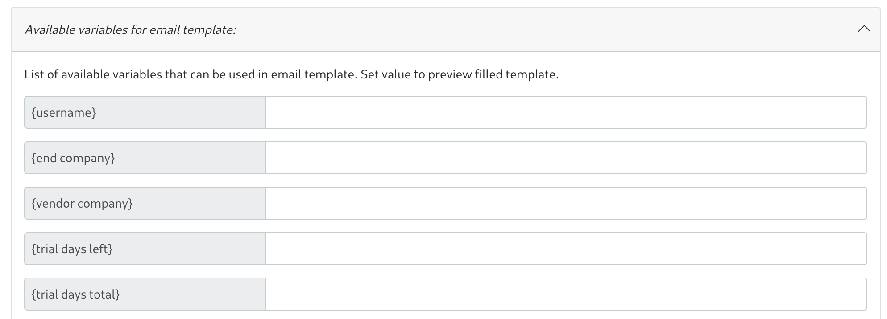Click the {vendor company} variable label
887x319 pixels.
tap(82, 204)
